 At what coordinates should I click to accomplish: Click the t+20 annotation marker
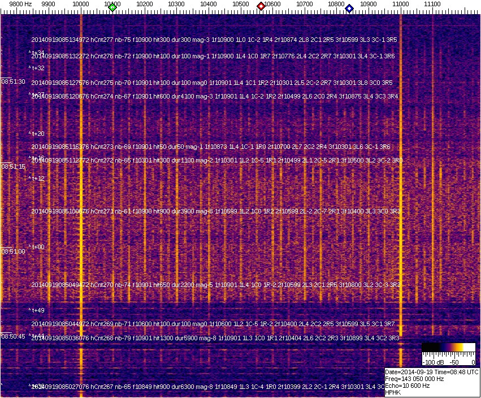pos(37,134)
